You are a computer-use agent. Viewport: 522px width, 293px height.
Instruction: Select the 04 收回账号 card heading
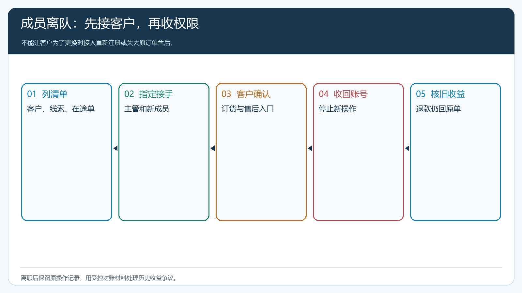point(343,94)
